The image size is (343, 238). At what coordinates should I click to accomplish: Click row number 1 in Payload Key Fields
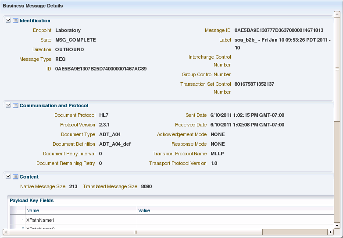pos(22,220)
